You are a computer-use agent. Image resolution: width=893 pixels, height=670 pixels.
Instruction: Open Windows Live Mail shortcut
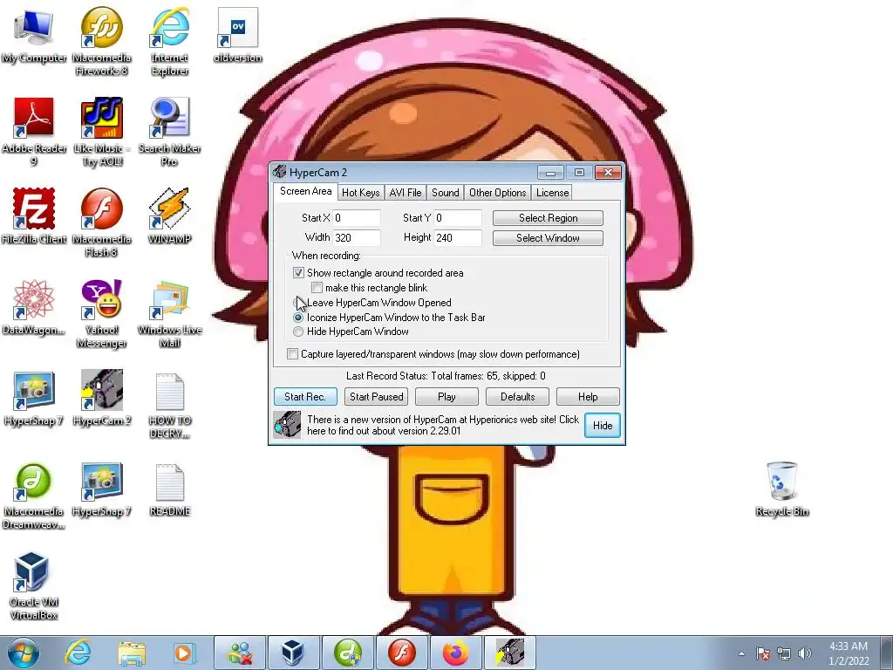tap(170, 313)
